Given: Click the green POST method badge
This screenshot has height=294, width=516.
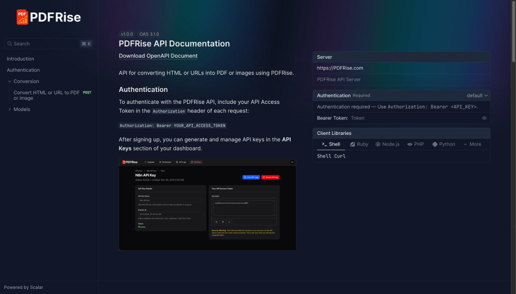Looking at the screenshot, I should (87, 92).
